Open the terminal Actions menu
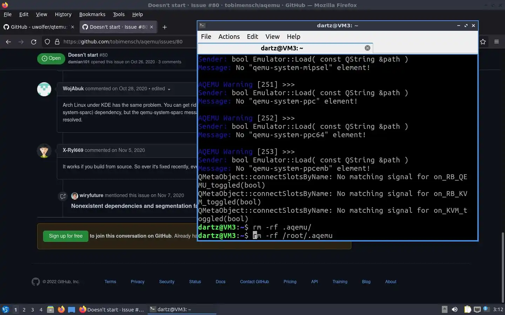Viewport: 505px width, 315px height. pyautogui.click(x=229, y=37)
